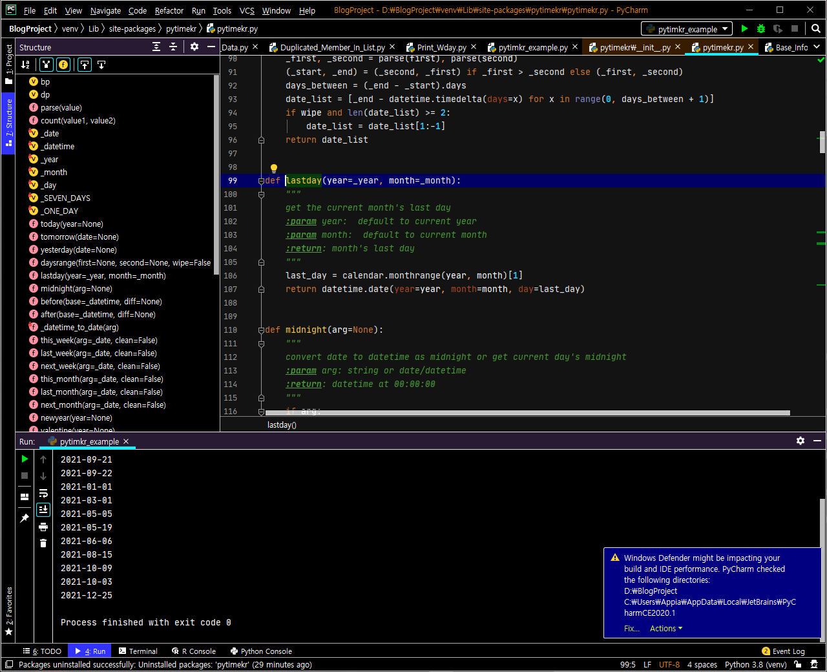Collapse all nodes in Structure panel
This screenshot has width=827, height=672.
coord(173,47)
